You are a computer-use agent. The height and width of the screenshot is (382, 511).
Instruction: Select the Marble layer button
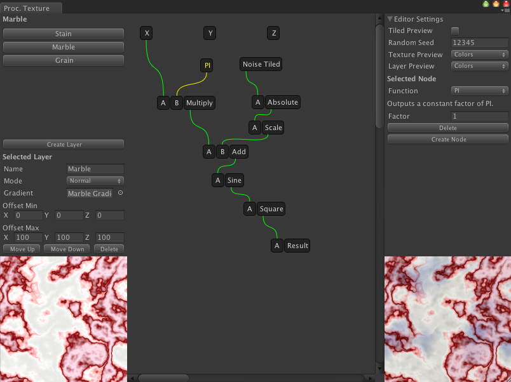tap(63, 47)
